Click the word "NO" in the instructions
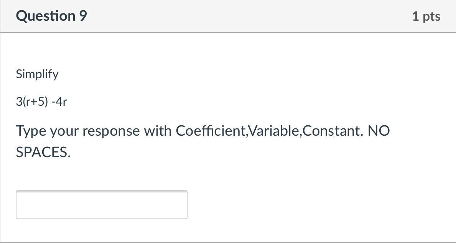The width and height of the screenshot is (456, 243). 379,131
